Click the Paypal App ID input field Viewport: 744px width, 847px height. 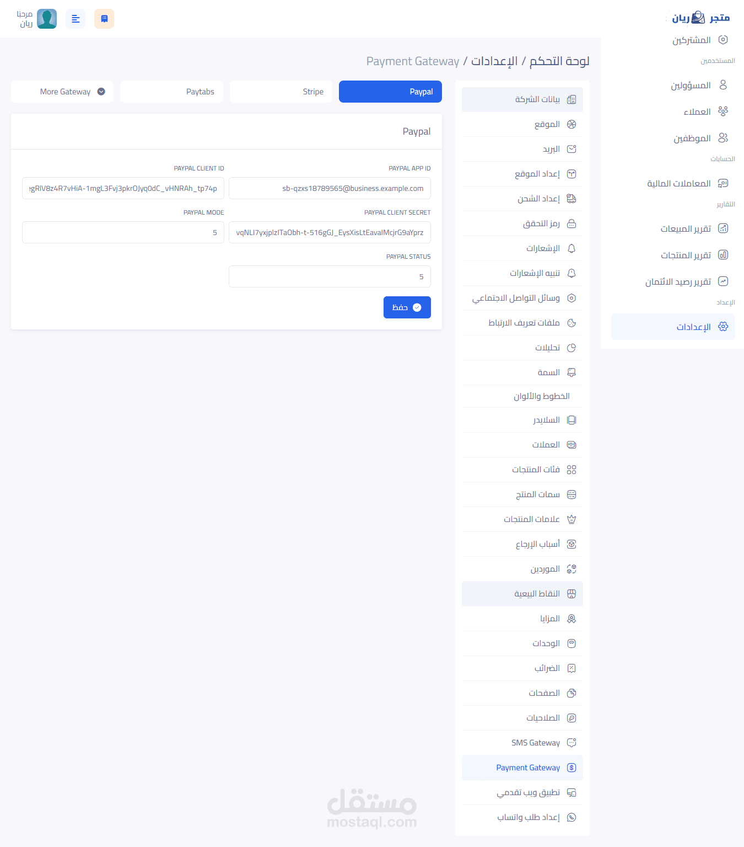(x=330, y=188)
